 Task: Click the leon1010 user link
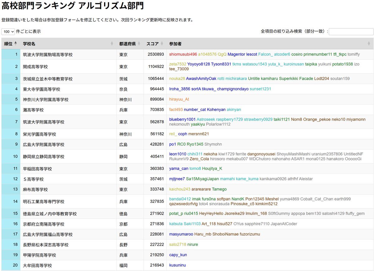point(178,154)
